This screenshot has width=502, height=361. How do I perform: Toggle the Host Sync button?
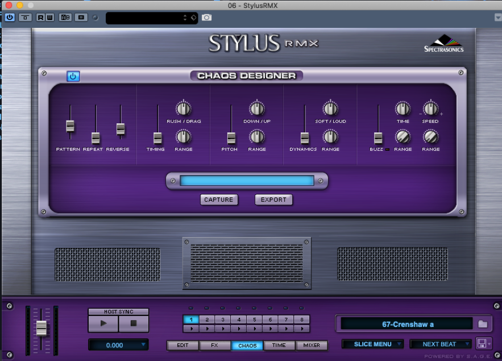pos(118,312)
